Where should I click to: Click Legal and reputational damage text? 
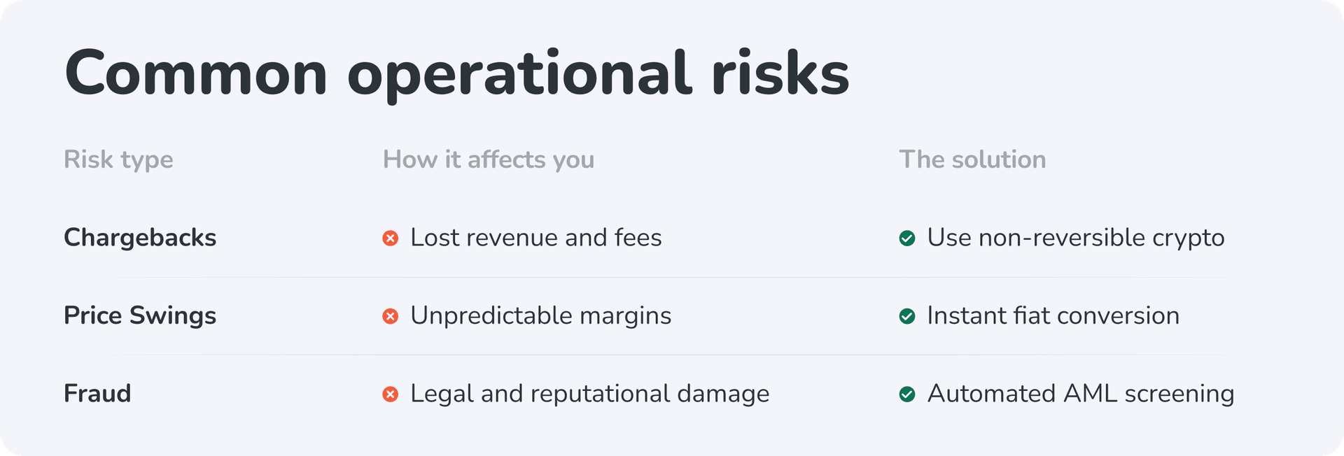tap(589, 394)
